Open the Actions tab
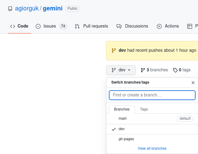 coord(168,26)
